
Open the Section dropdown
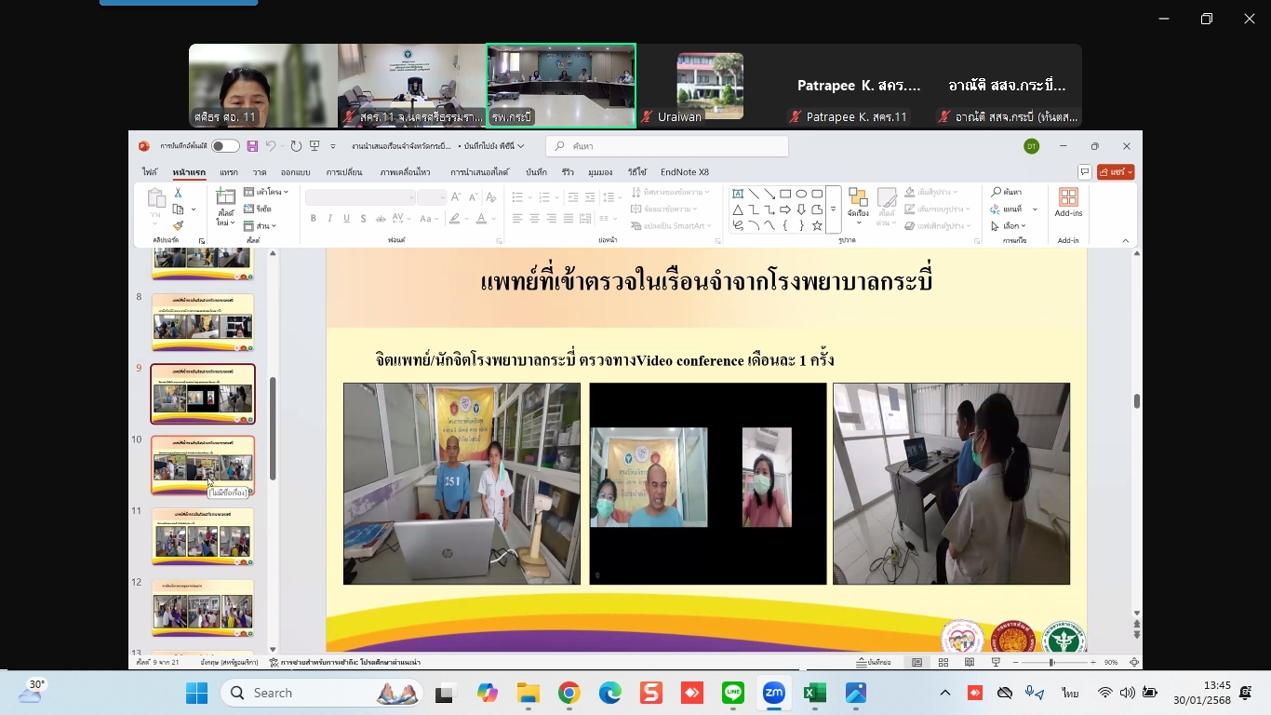[x=261, y=225]
